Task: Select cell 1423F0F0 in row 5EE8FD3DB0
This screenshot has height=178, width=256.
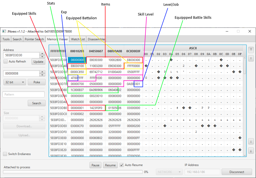Action: coord(96,108)
